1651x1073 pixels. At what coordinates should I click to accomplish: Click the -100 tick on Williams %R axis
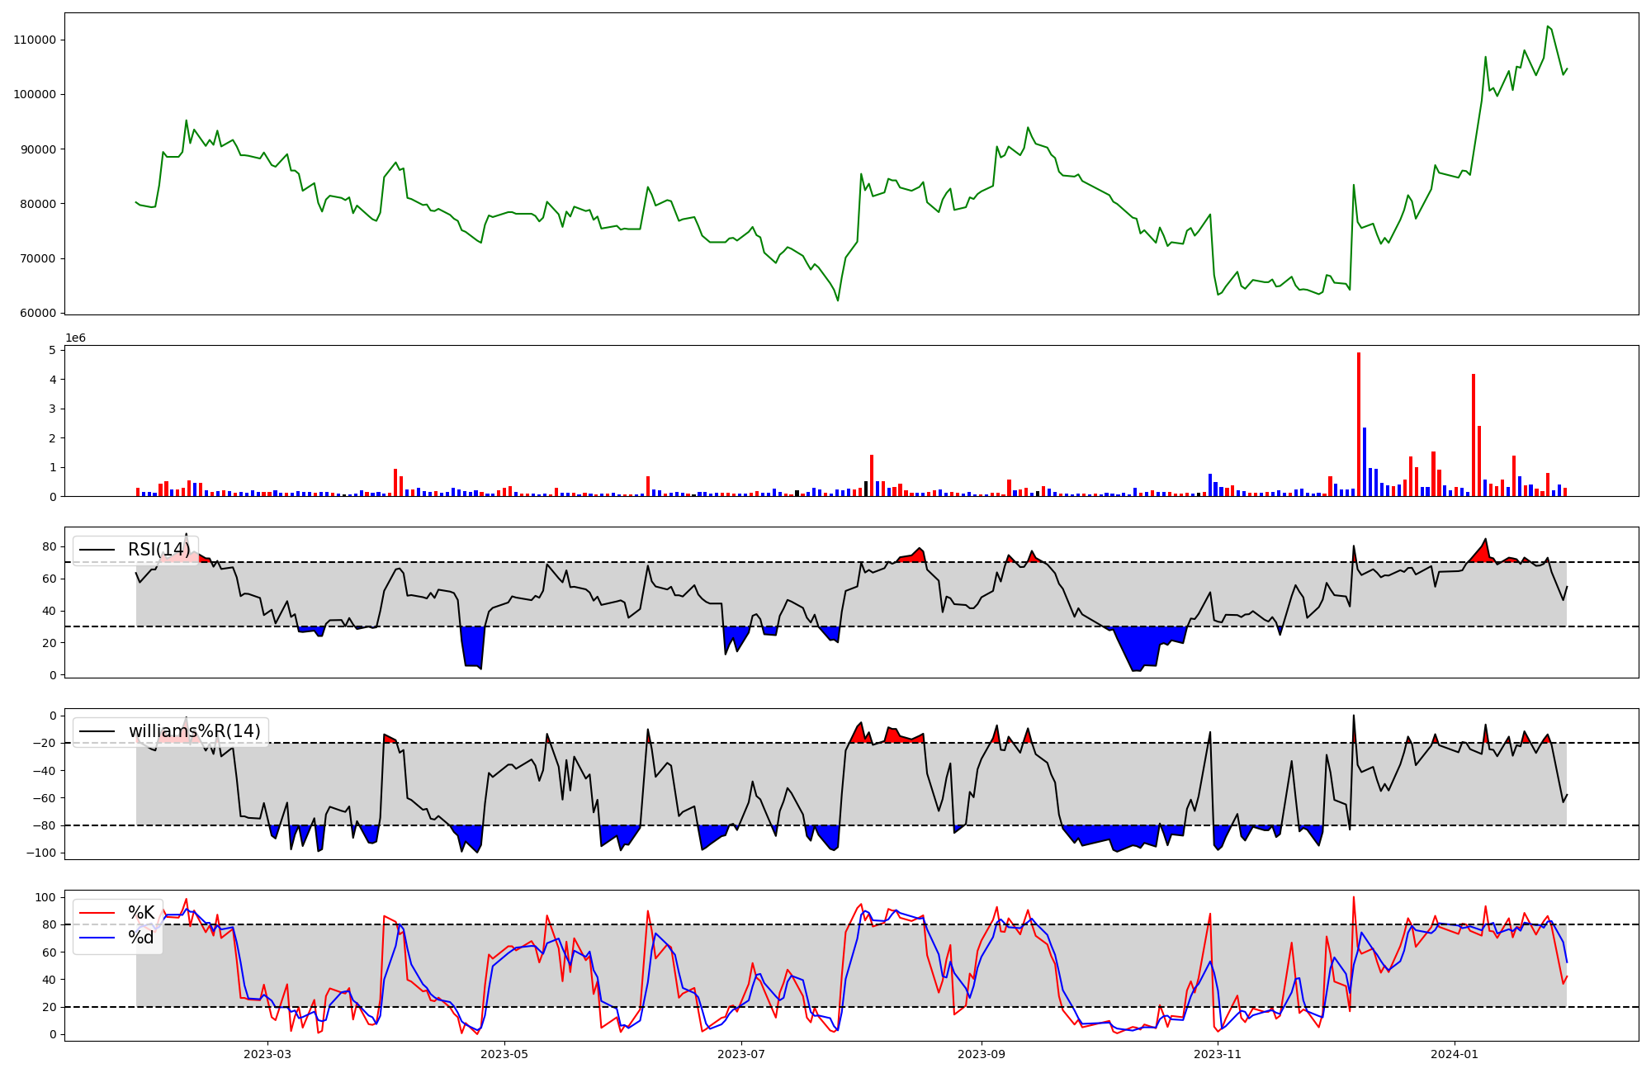coord(41,853)
